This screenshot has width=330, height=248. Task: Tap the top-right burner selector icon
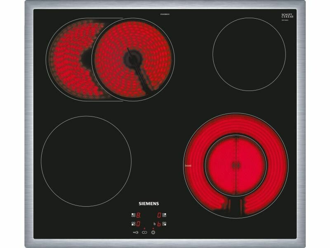click(x=164, y=215)
